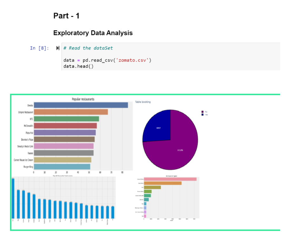Viewport: 282px width, 233px height.
Task: Click the 'Onesta' axis label
Action: 30,105
